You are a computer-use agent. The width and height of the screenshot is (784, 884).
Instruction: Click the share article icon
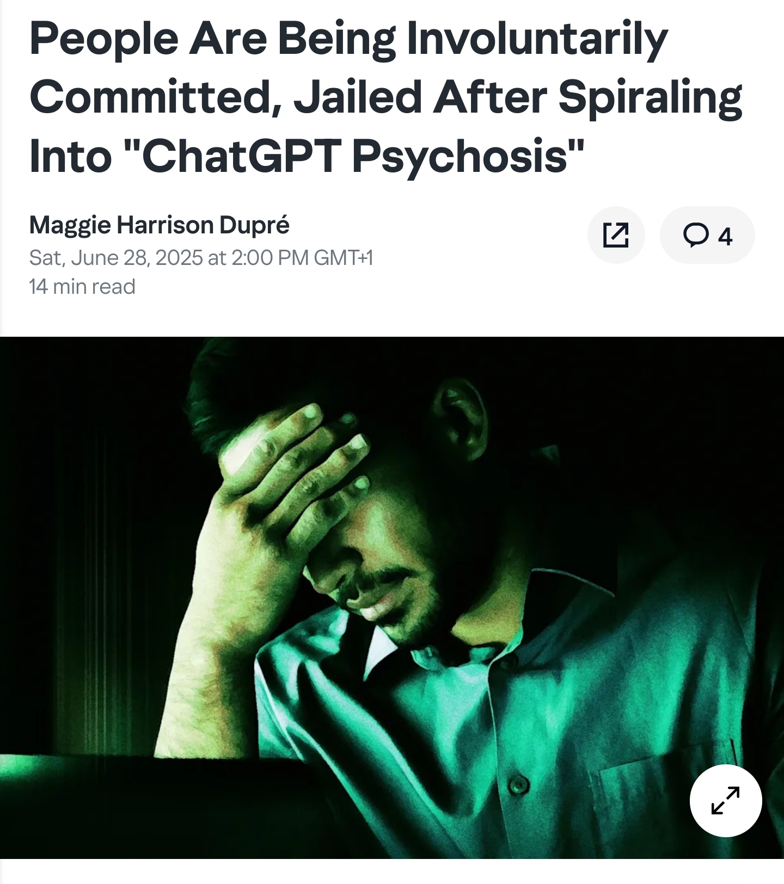pyautogui.click(x=616, y=235)
